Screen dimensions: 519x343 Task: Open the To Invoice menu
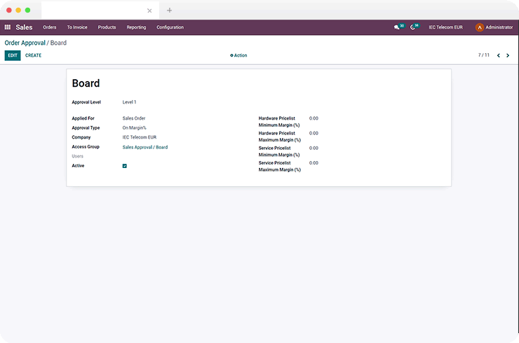pos(77,27)
